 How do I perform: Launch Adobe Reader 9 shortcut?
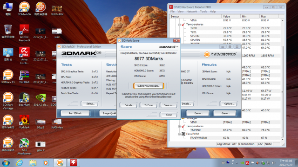[x=24, y=33]
